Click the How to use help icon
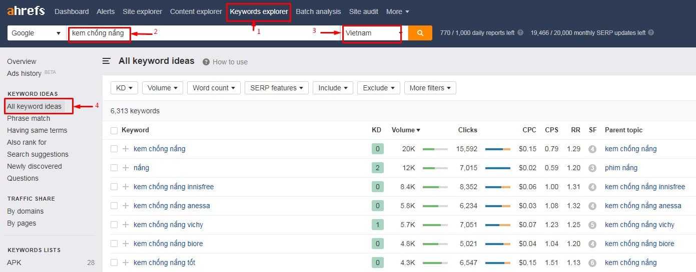Screen dimensions: 696x272 pos(206,62)
